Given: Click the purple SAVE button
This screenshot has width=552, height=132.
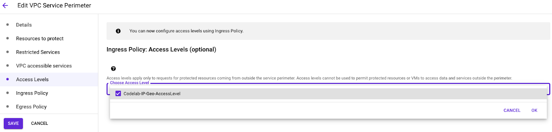Looking at the screenshot, I should tap(13, 123).
